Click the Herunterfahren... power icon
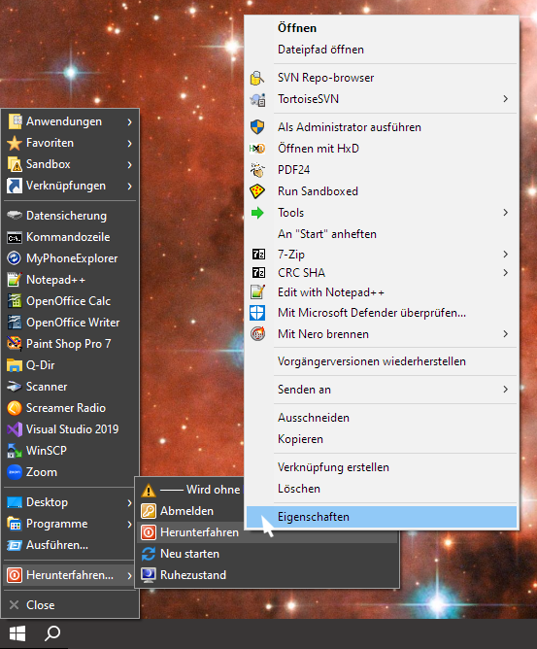 (x=15, y=575)
